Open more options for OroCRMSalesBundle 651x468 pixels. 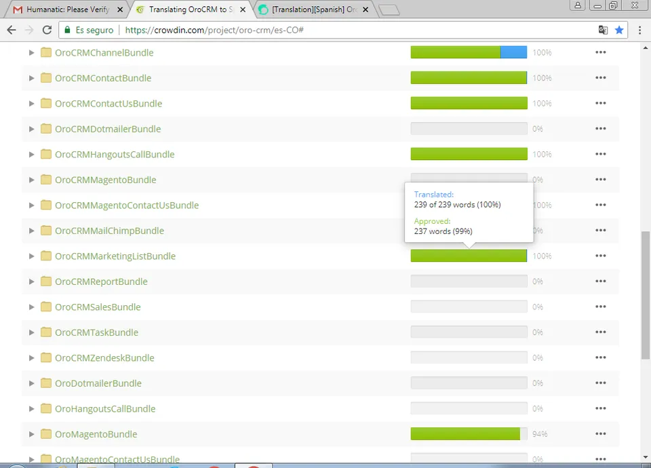(x=600, y=307)
